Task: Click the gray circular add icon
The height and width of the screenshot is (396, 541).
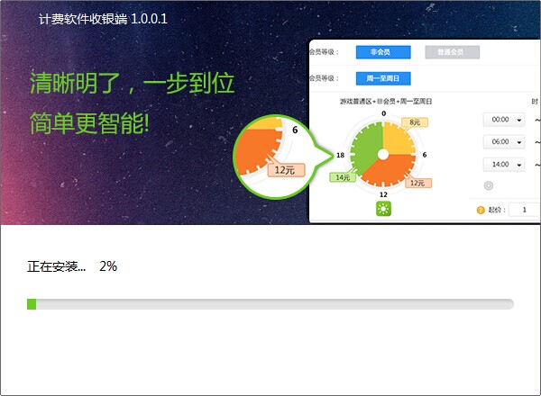Action: [x=488, y=185]
